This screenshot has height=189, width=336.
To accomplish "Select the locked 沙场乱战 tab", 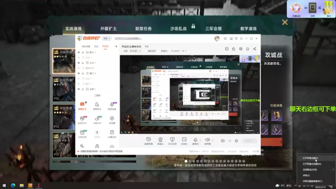I will pyautogui.click(x=178, y=29).
